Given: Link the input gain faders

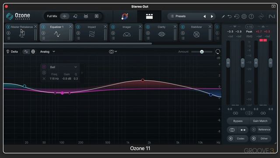Looking at the screenshot, I should click(235, 113).
